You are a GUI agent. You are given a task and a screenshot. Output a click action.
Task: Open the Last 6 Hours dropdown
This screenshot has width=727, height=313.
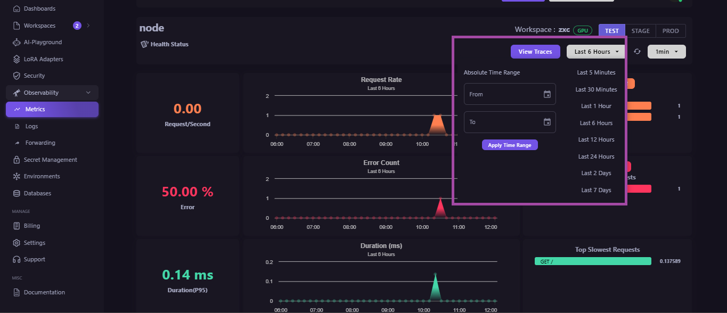(x=596, y=52)
